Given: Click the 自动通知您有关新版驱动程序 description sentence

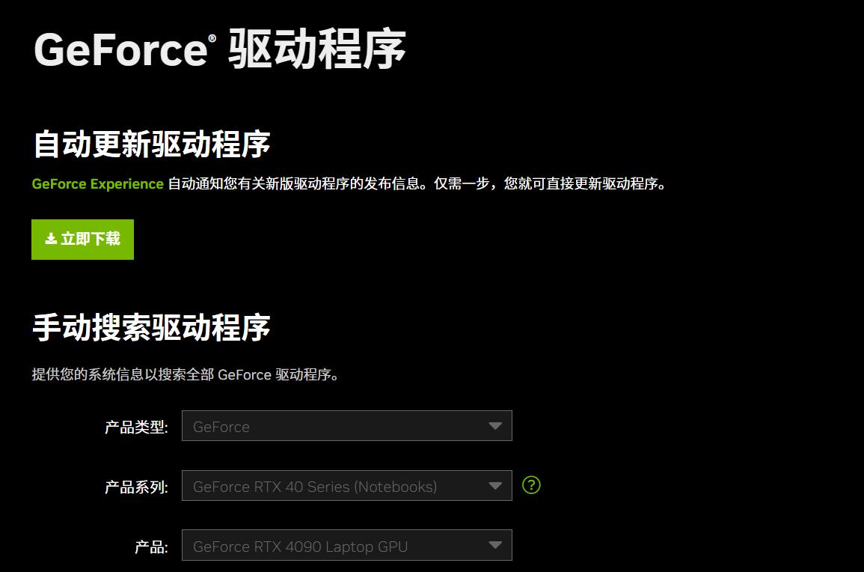Looking at the screenshot, I should (416, 183).
